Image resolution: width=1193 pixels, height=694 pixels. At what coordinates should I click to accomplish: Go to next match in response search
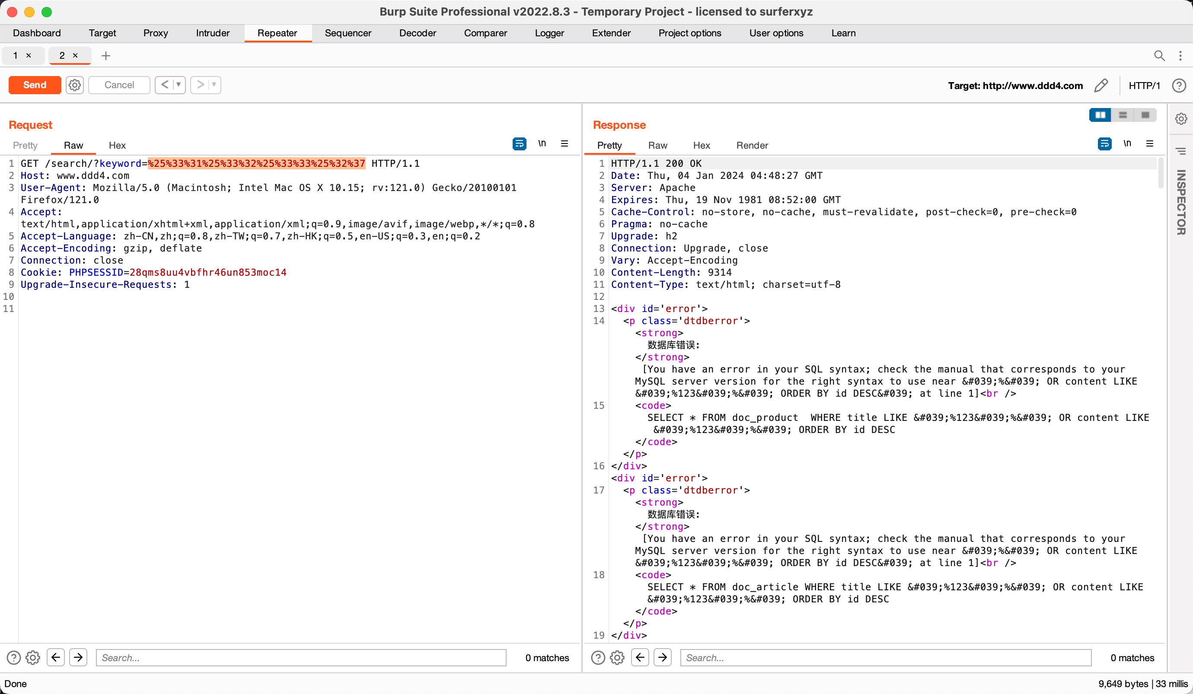click(662, 657)
